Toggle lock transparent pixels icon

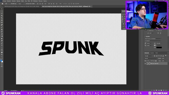(148, 61)
